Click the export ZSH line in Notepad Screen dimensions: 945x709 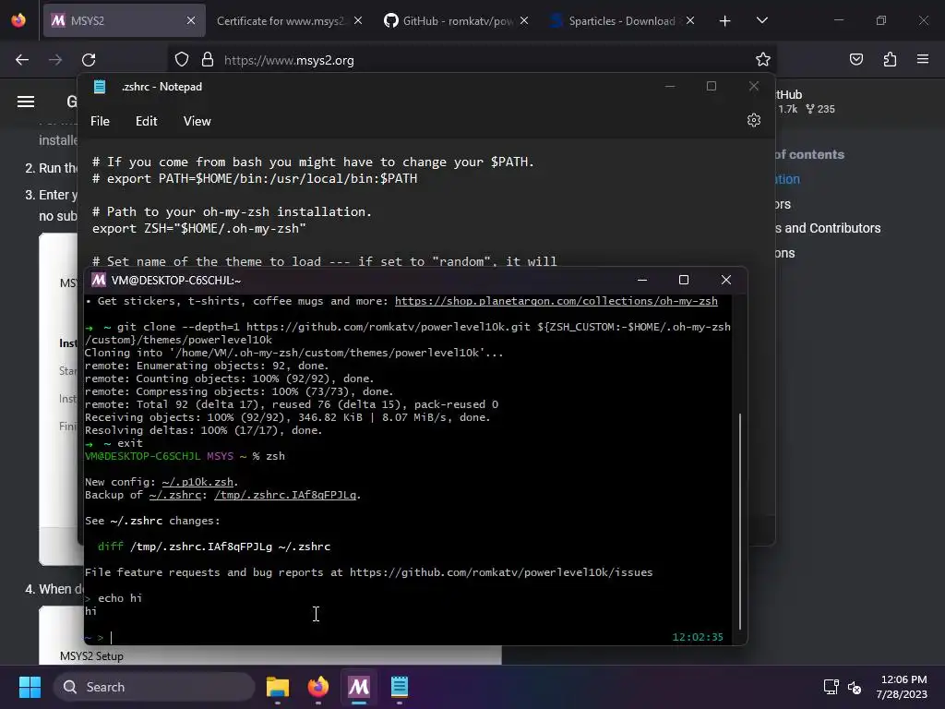(199, 229)
